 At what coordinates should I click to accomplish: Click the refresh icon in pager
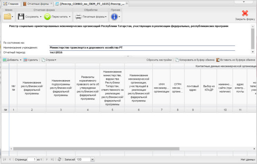pyautogui.click(x=59, y=159)
